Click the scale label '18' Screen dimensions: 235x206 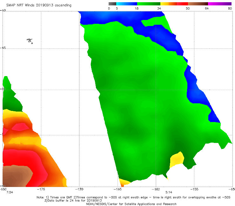[137, 9]
